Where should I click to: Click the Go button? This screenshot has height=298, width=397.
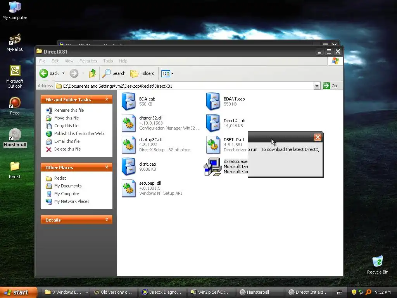[330, 86]
